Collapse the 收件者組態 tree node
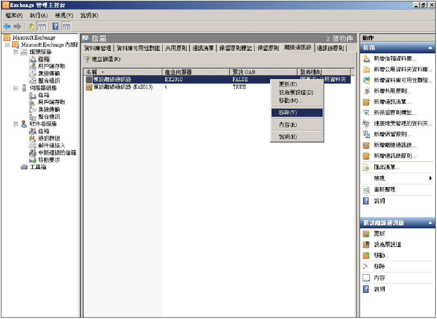 tap(16, 124)
